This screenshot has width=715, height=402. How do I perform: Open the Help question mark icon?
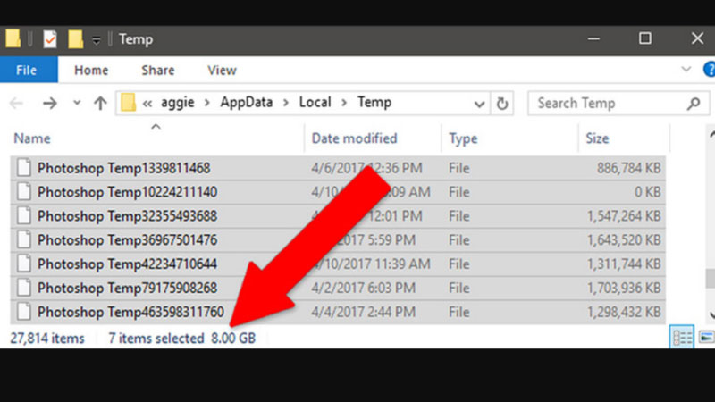pyautogui.click(x=708, y=70)
